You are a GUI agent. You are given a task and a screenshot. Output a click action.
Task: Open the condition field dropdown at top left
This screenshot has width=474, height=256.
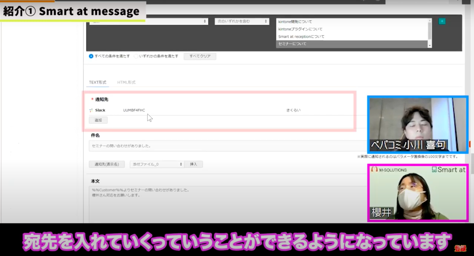click(149, 21)
